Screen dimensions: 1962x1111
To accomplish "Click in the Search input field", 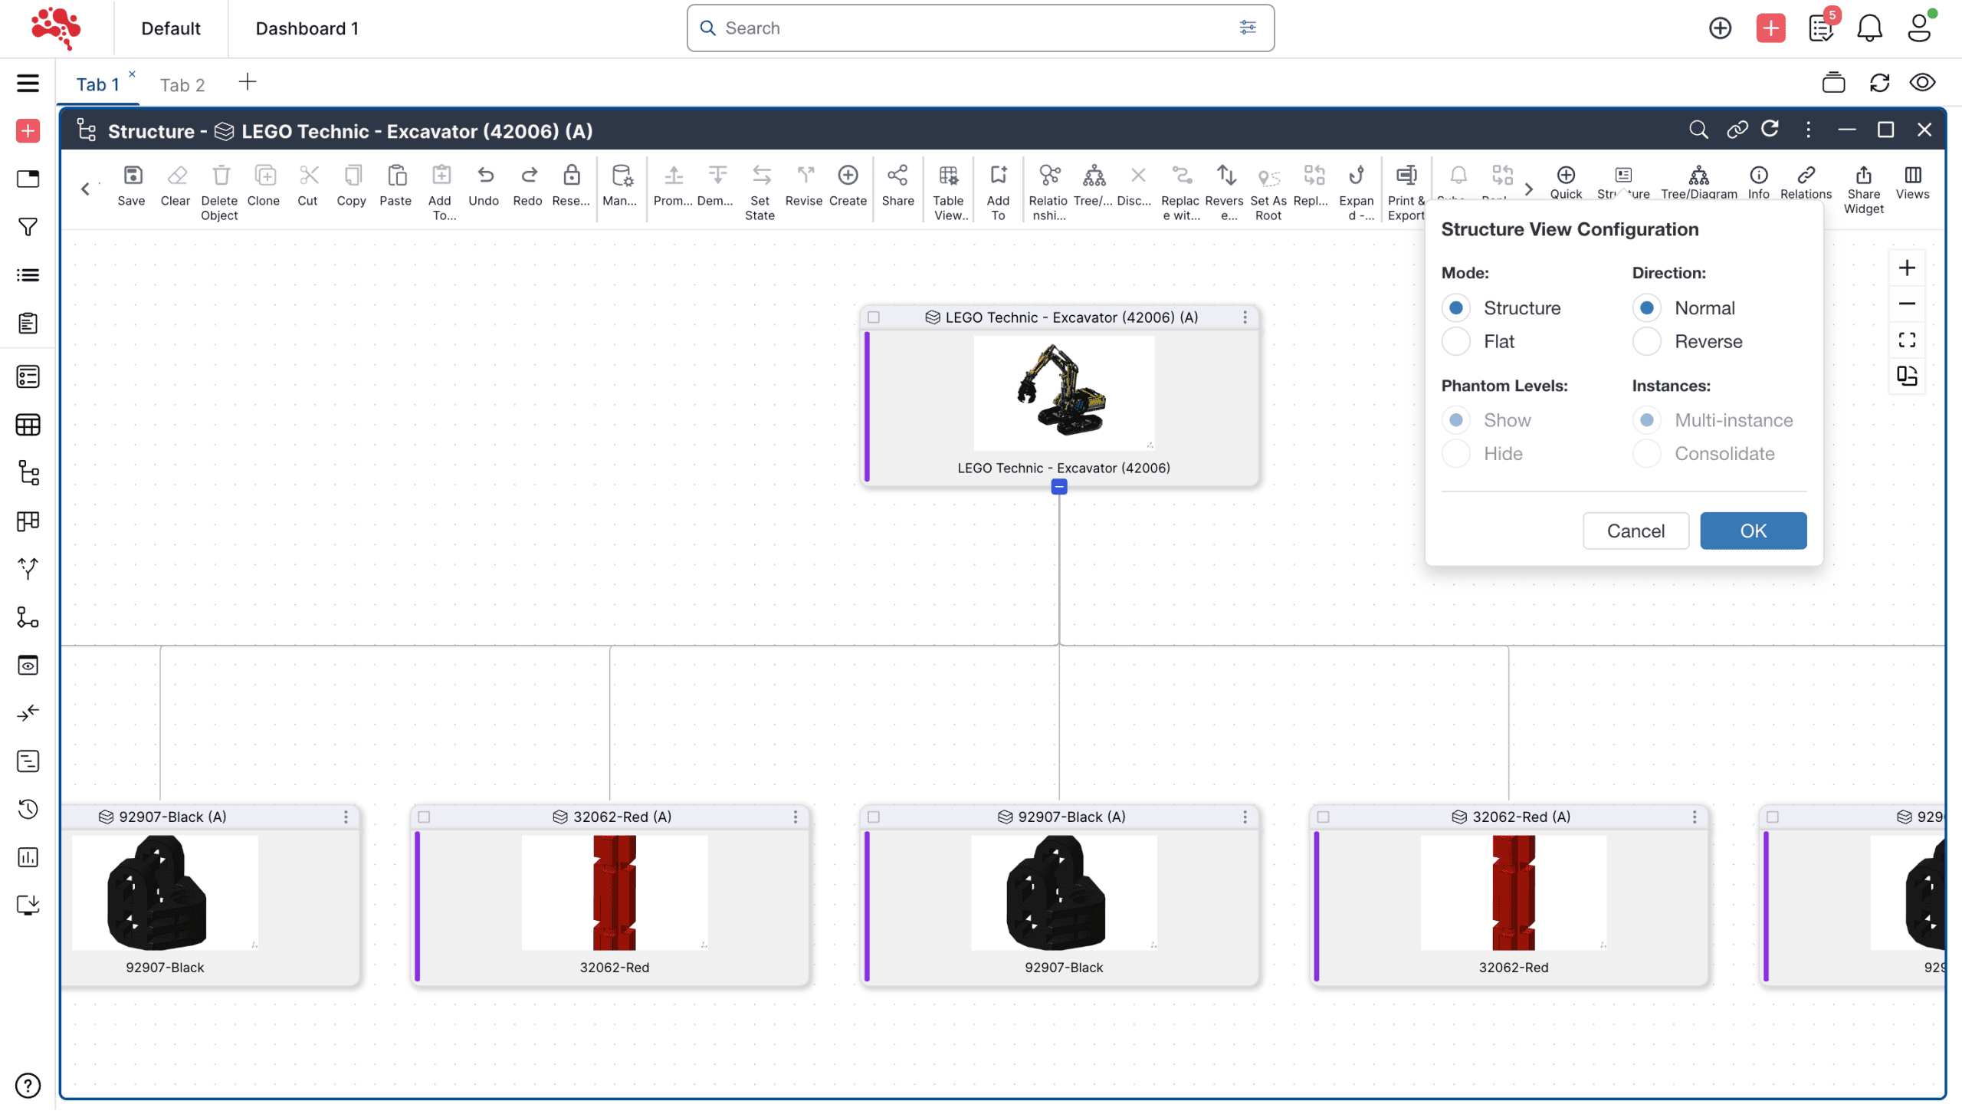I will pyautogui.click(x=980, y=28).
